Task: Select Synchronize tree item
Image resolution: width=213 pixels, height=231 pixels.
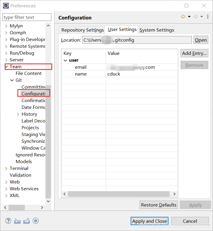Action: pos(33,141)
